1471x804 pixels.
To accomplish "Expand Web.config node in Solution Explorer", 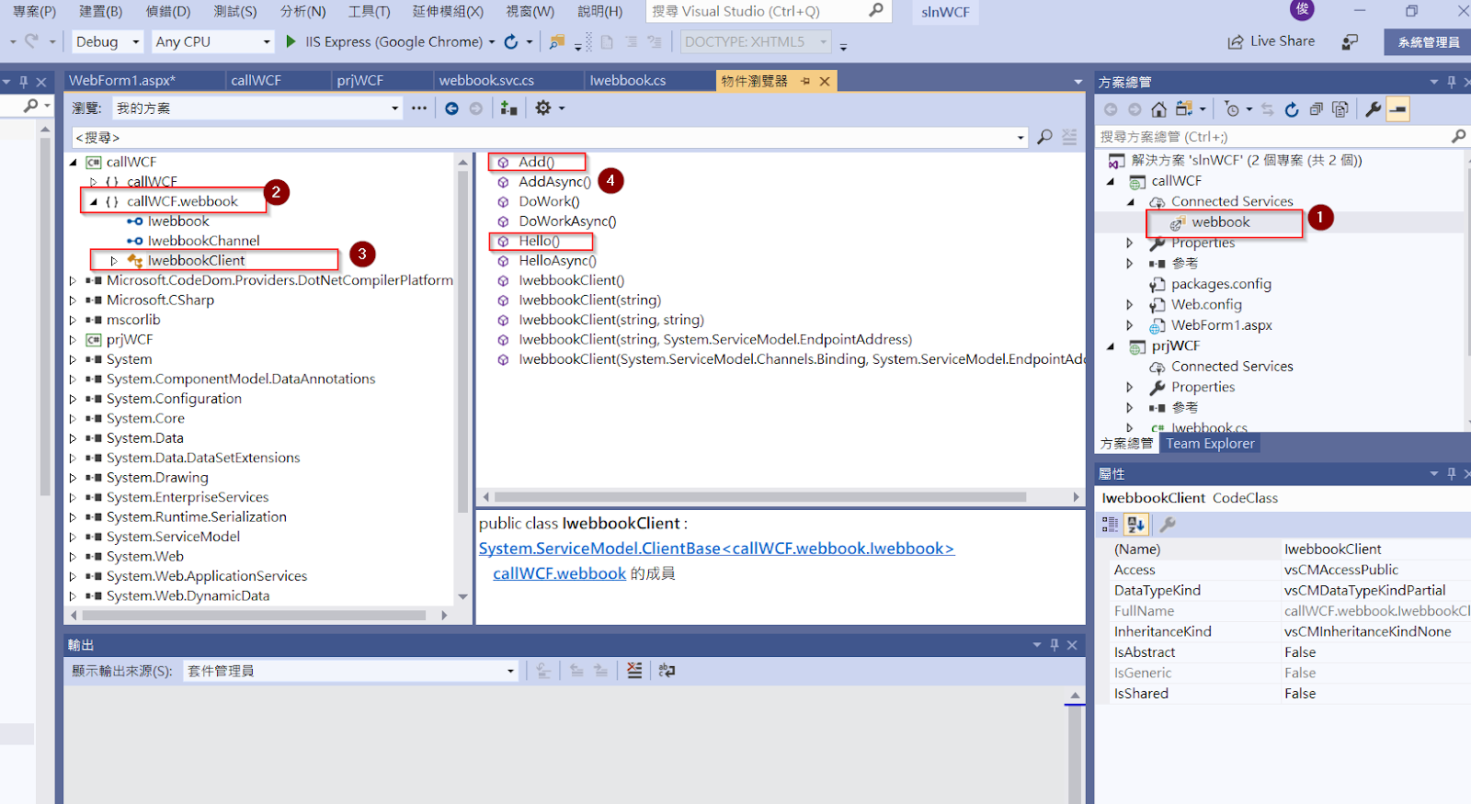I will click(1130, 304).
